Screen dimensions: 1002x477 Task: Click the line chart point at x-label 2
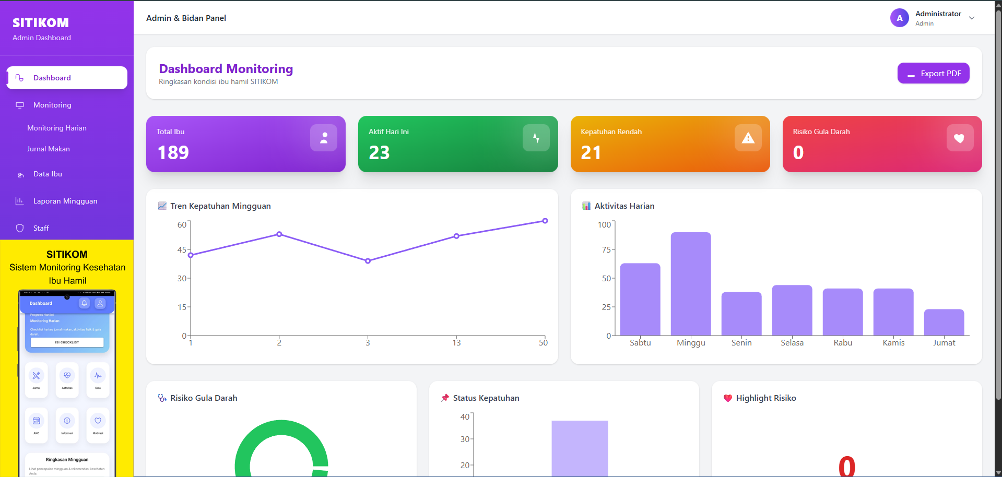pyautogui.click(x=279, y=234)
